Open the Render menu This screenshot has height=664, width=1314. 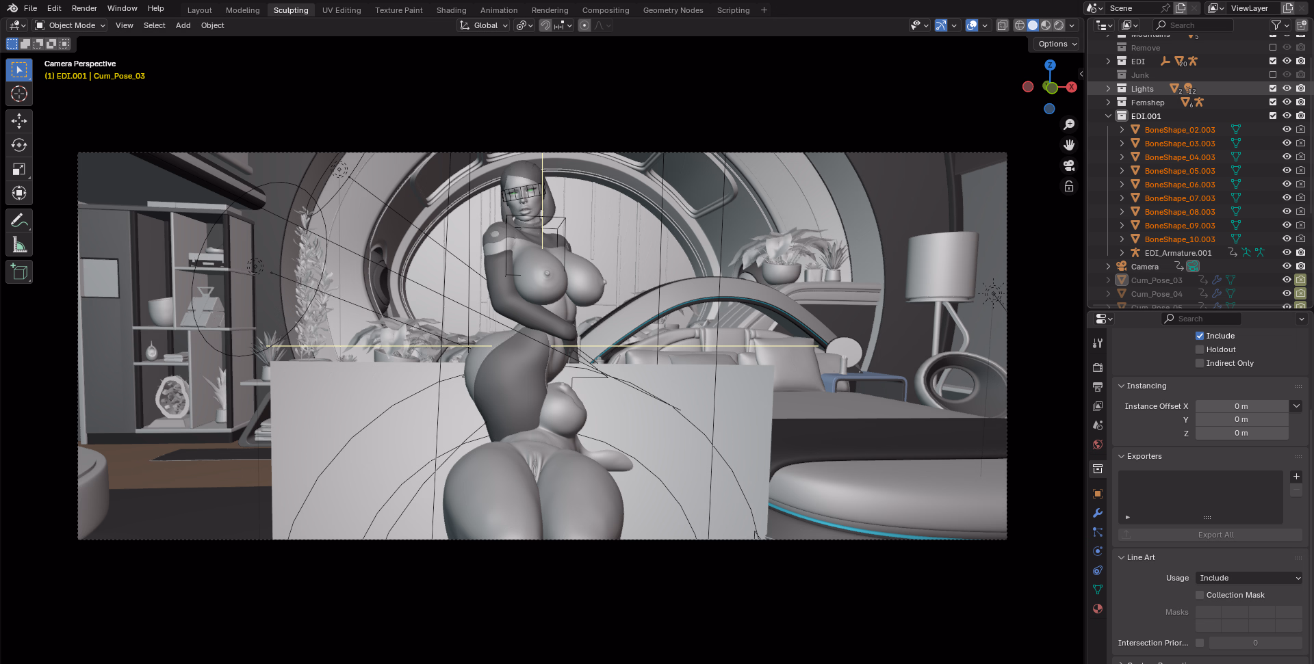84,8
